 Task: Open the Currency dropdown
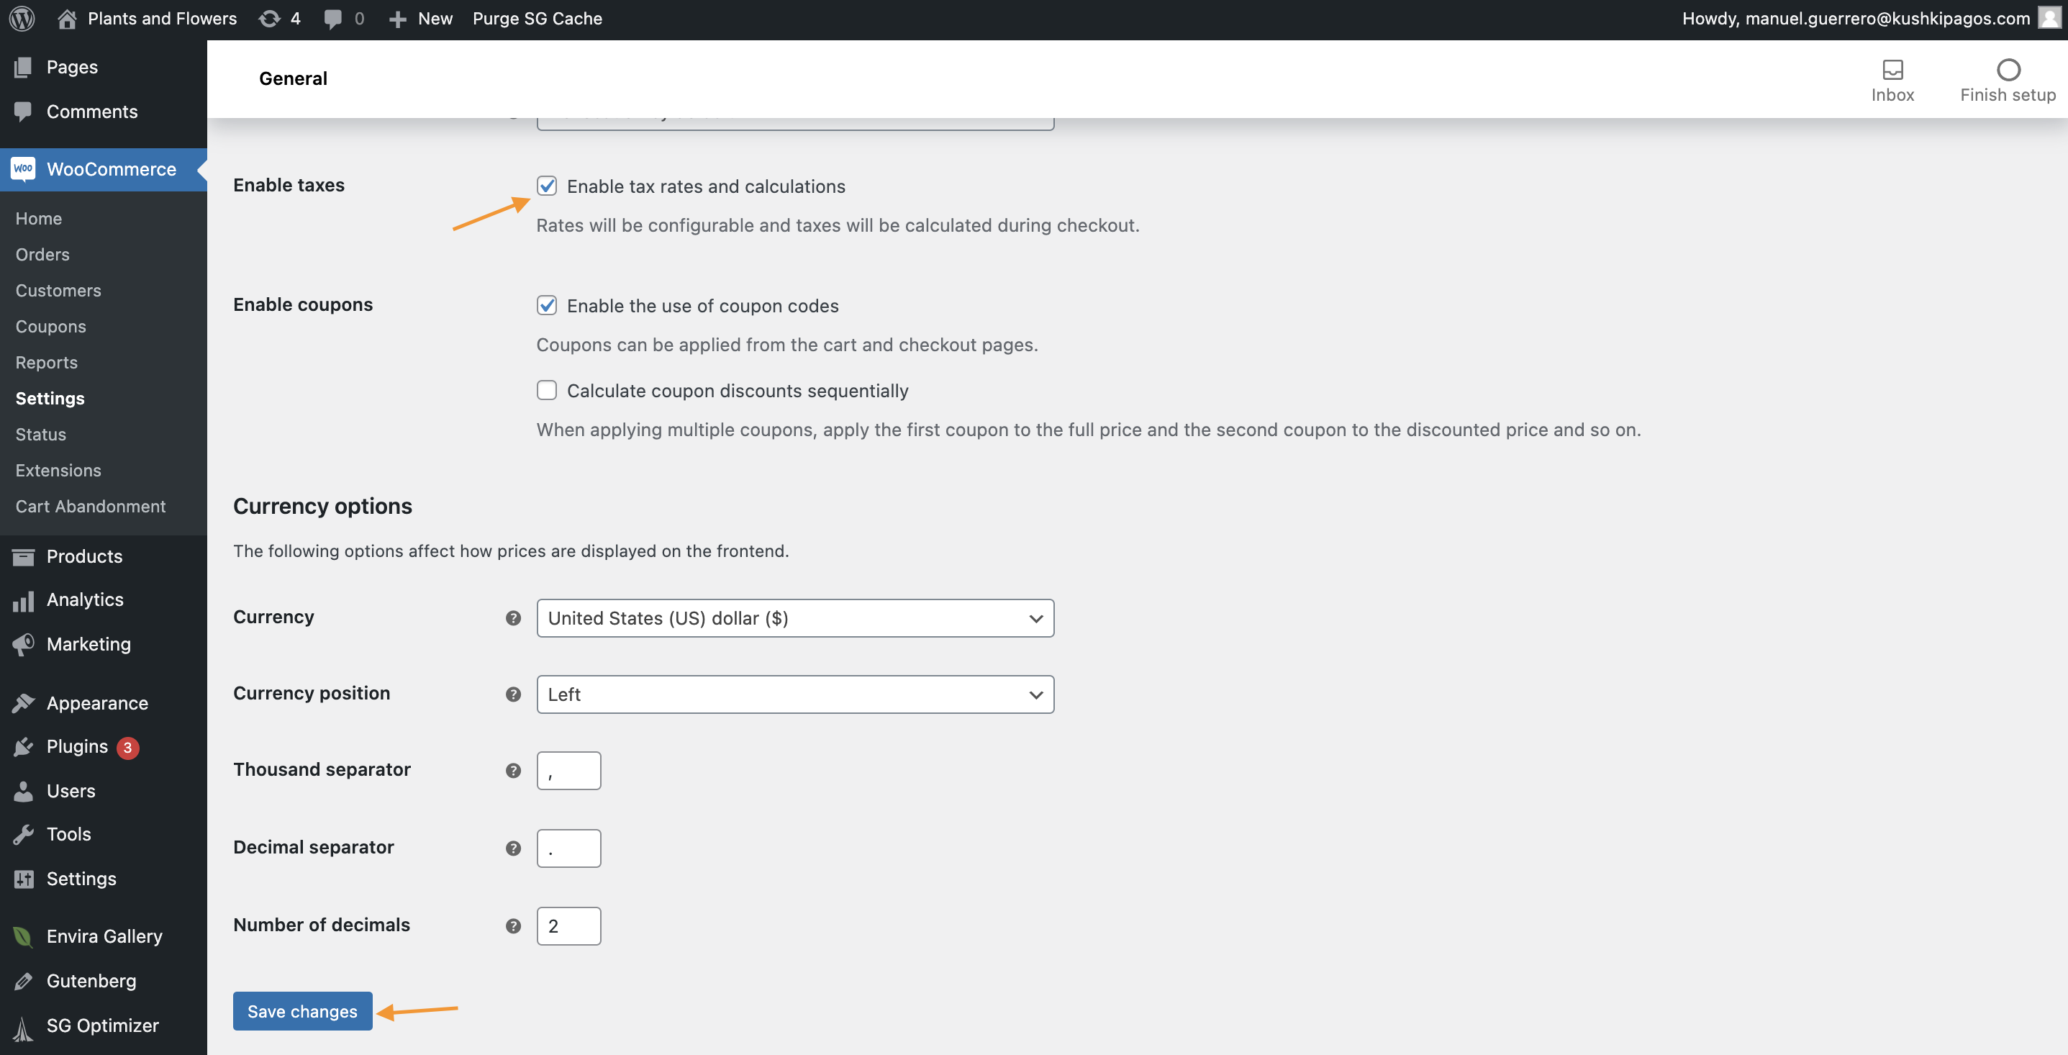tap(795, 618)
